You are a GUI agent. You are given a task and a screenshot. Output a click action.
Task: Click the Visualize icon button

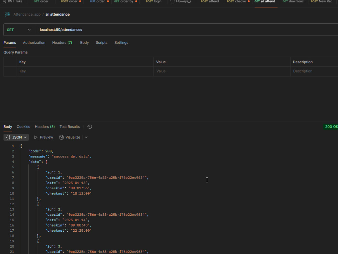70,137
